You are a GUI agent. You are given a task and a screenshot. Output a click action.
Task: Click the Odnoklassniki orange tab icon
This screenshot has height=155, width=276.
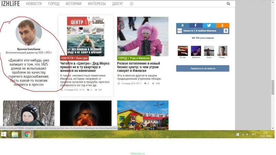(x=223, y=26)
